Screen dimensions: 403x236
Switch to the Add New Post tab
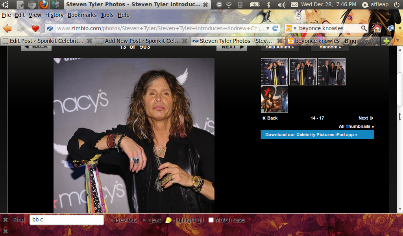point(142,41)
